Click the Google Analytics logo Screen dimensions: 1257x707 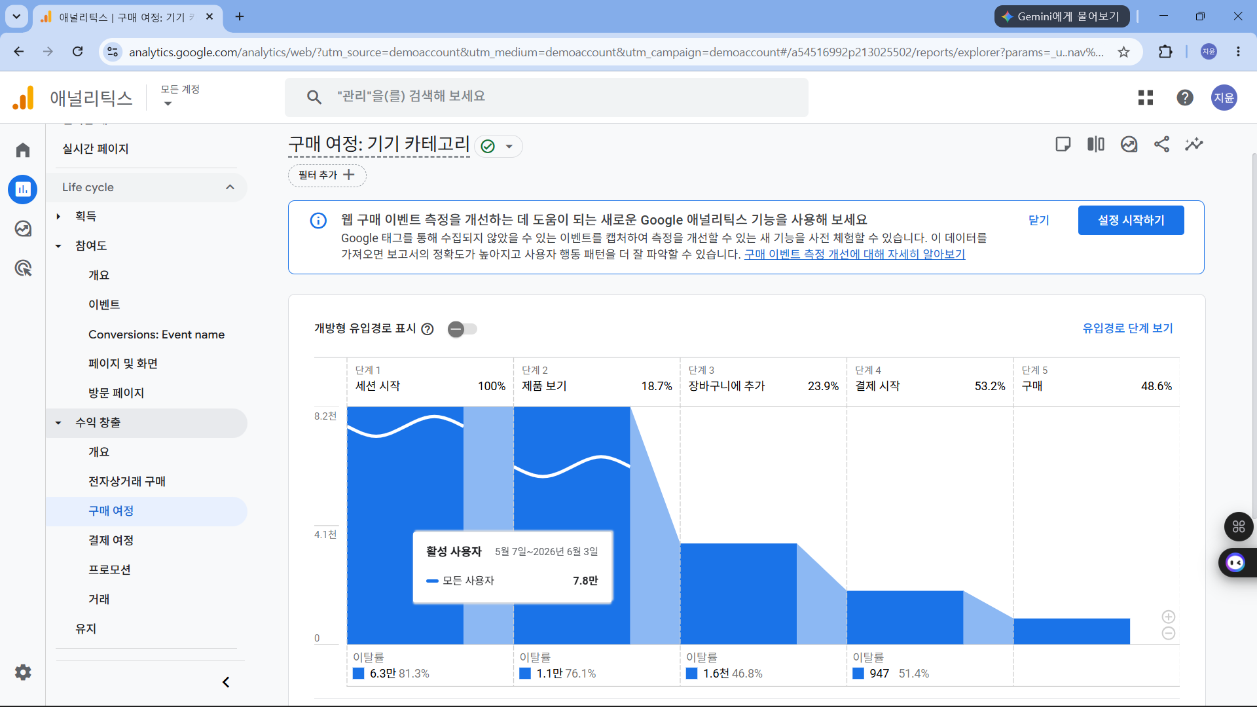(x=23, y=98)
